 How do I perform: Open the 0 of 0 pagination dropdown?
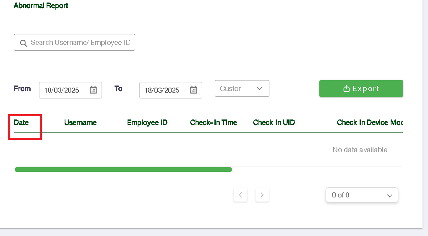[x=361, y=195]
